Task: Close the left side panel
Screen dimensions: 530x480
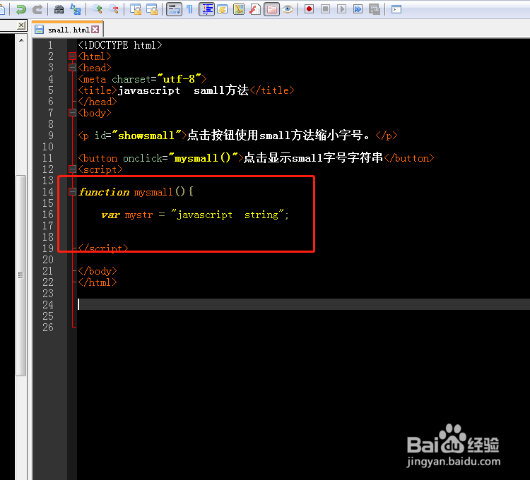Action: [x=21, y=25]
